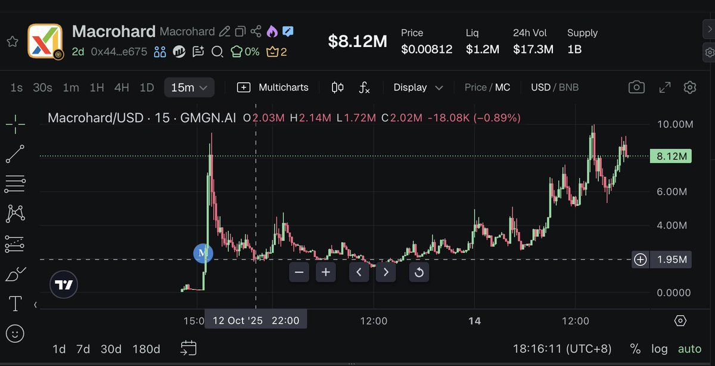
Task: Expand the Display dropdown
Action: 418,87
